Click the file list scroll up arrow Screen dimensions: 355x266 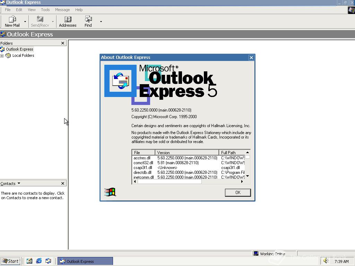coord(248,152)
